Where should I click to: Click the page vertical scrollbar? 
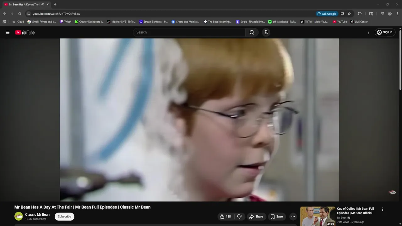point(400,60)
